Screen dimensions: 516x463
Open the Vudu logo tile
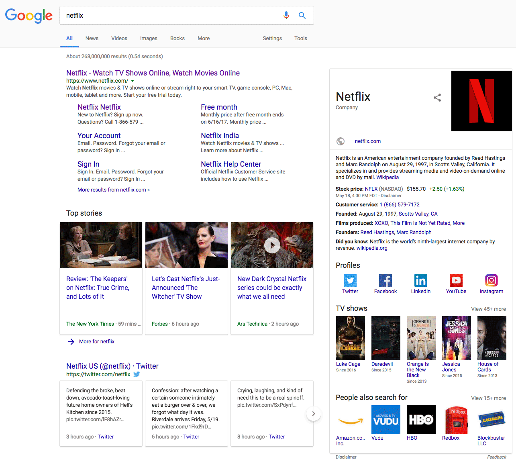[386, 420]
